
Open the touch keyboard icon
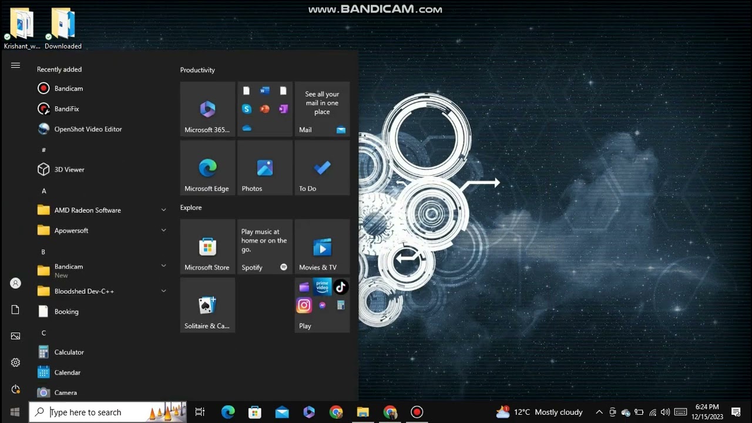(680, 412)
